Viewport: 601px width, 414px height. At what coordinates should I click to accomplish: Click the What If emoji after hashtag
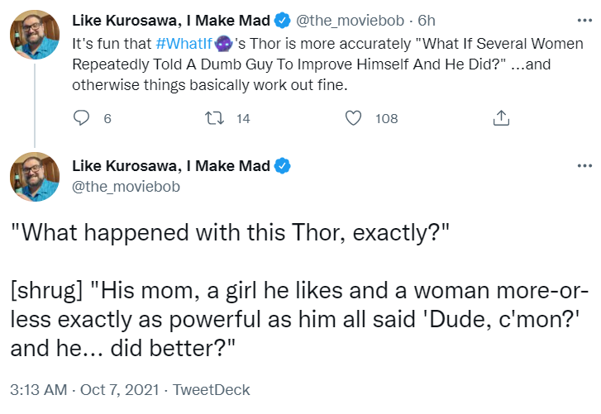pos(223,44)
